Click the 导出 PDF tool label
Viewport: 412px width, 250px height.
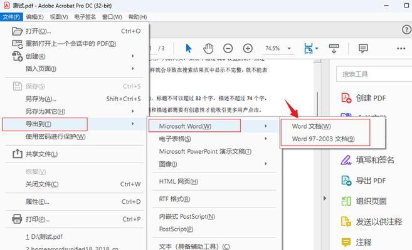[x=371, y=181]
